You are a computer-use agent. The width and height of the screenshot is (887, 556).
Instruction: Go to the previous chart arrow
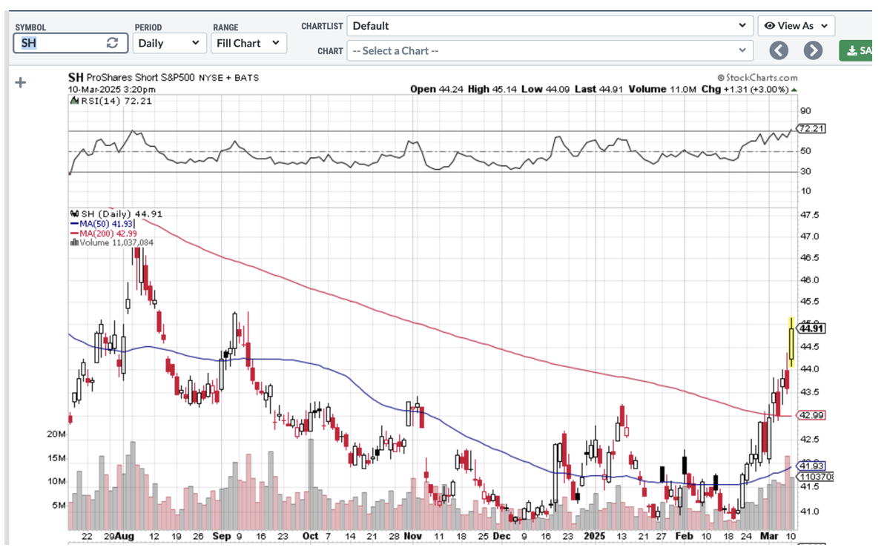click(x=778, y=50)
